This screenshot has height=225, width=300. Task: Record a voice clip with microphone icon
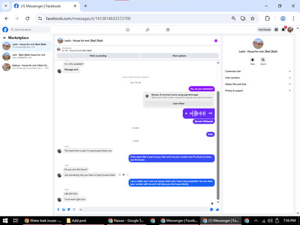[58, 209]
